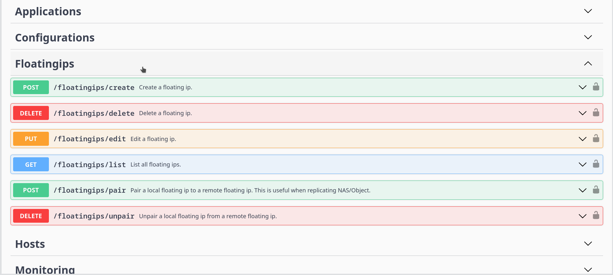
Task: Click the PUT badge for /floatingips/edit
Action: click(31, 139)
